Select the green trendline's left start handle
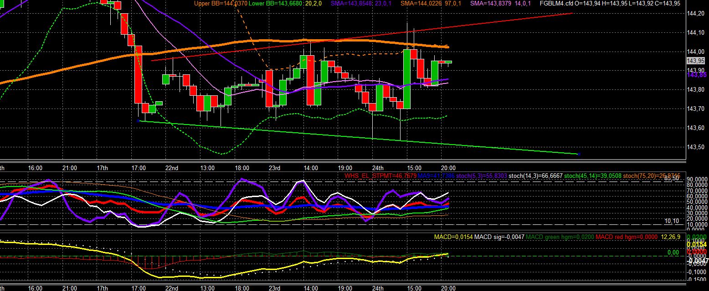The width and height of the screenshot is (709, 291). coord(139,121)
